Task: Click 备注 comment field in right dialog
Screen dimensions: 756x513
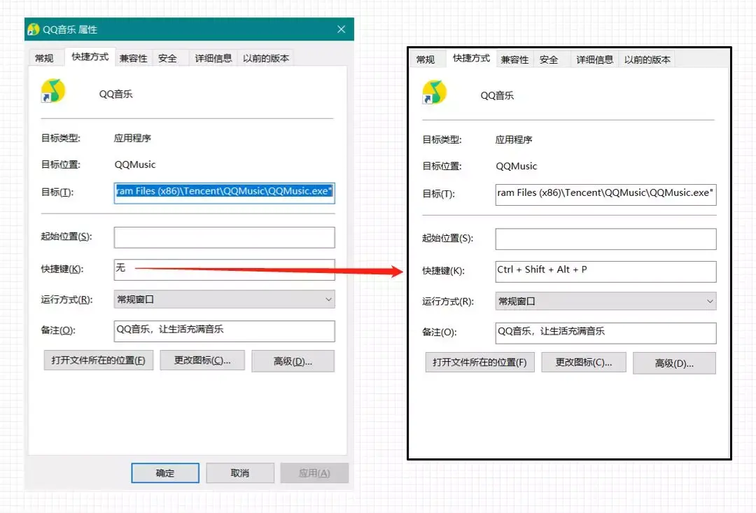Action: 605,332
